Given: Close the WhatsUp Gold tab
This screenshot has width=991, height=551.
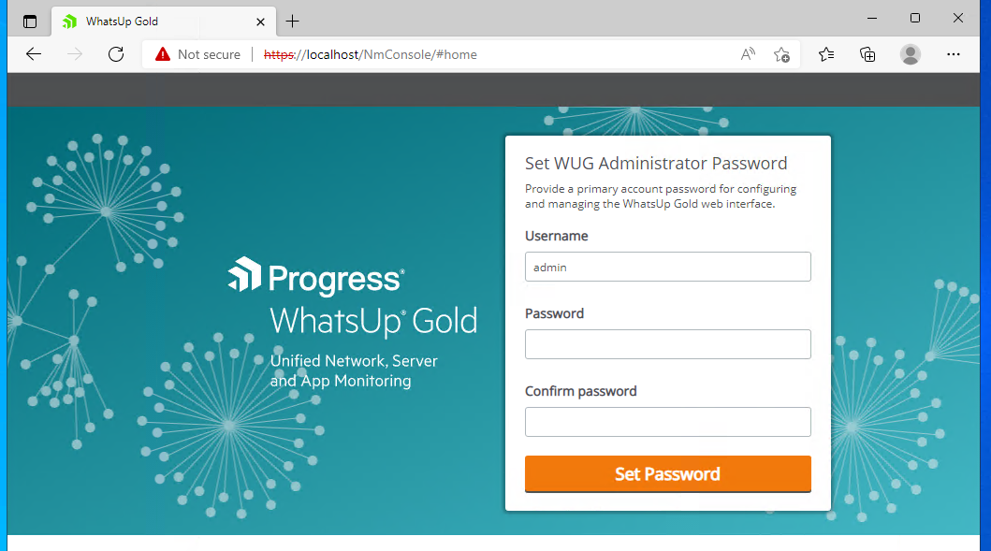Looking at the screenshot, I should 260,22.
